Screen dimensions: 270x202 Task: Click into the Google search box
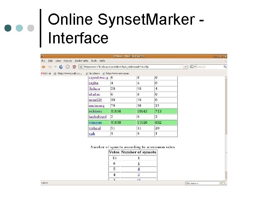(210, 67)
